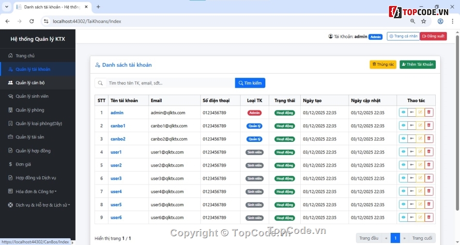Show user5 details with the eye icon

pyautogui.click(x=403, y=204)
